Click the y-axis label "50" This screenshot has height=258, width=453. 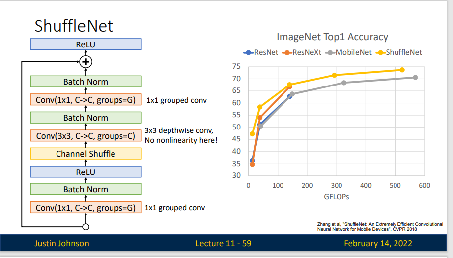(x=236, y=127)
